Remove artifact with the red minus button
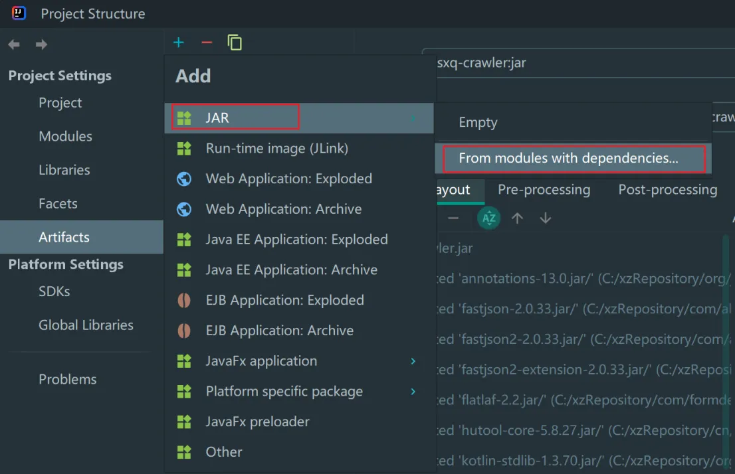The image size is (735, 474). click(207, 42)
